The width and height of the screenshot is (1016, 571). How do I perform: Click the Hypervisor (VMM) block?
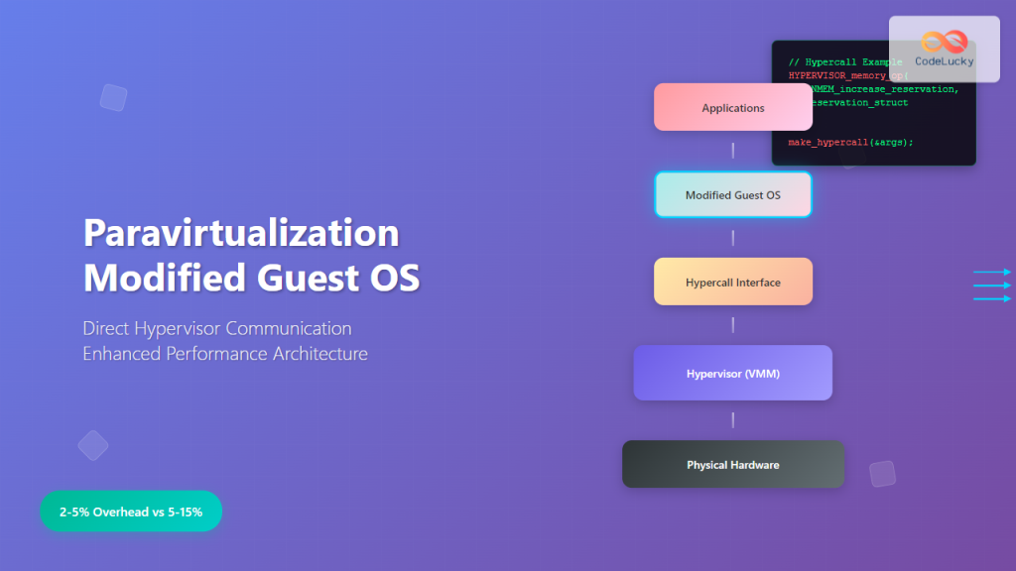click(x=733, y=373)
